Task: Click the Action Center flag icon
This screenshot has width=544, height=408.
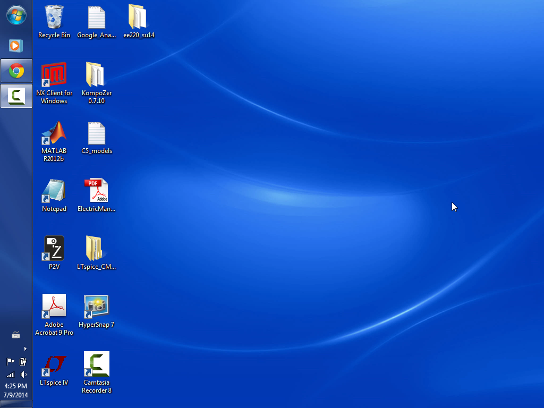Action: [10, 362]
